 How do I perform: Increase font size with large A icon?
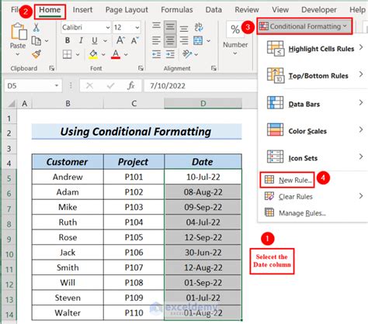tap(120, 40)
